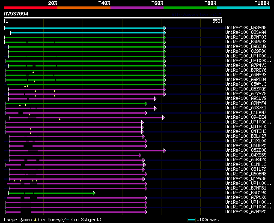Click the yellow query-gap symbol in legend

pos(35,220)
